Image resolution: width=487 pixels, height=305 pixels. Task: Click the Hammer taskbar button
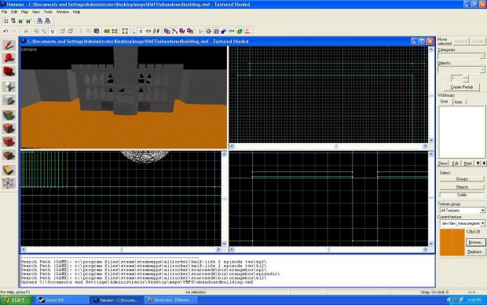coord(117,300)
